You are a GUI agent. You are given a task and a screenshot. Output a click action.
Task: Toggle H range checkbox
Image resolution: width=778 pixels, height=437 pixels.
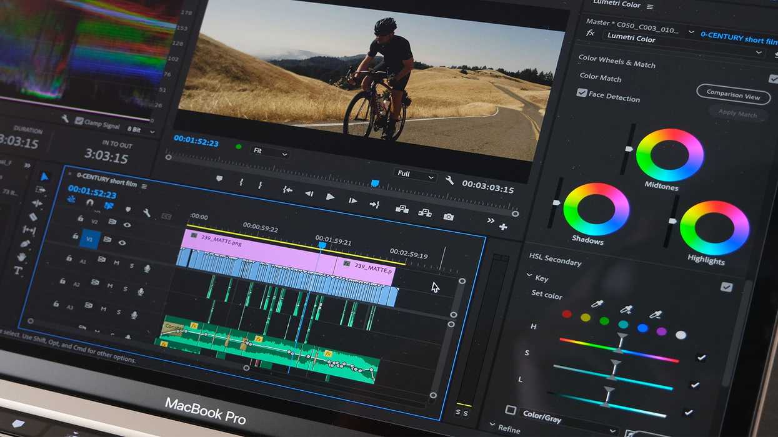point(702,358)
